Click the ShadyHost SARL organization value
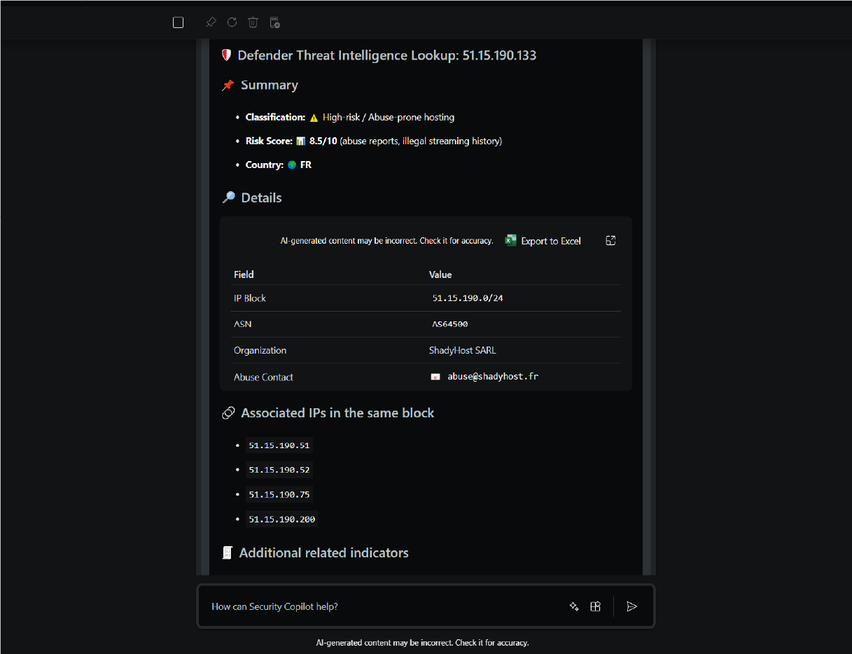The width and height of the screenshot is (852, 654). 463,350
